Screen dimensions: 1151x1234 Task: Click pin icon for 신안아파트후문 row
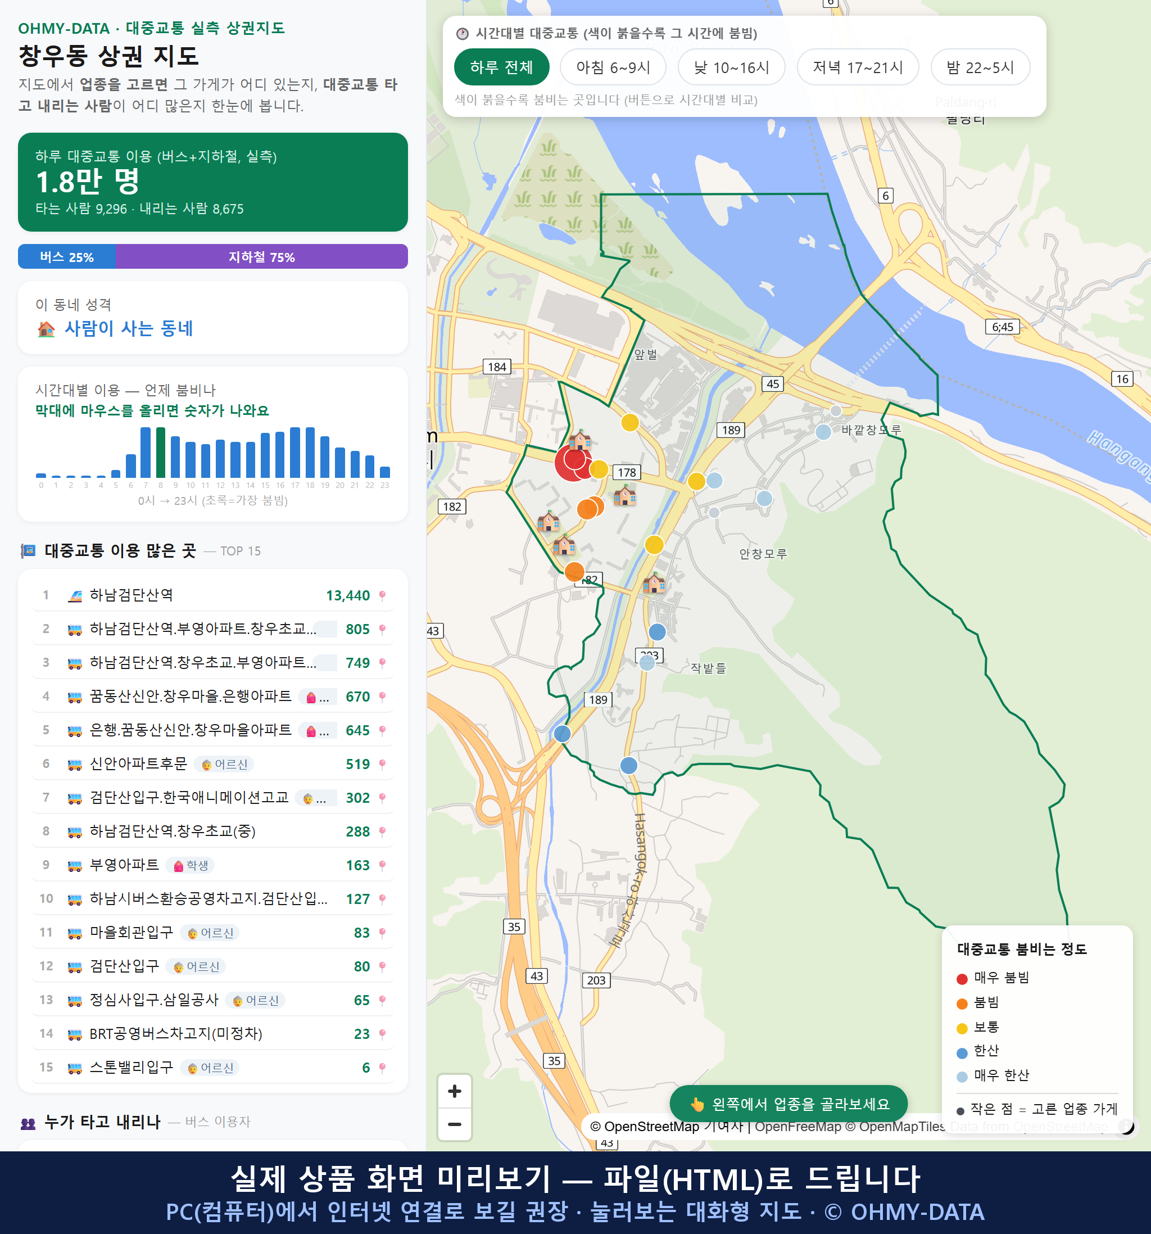(382, 764)
